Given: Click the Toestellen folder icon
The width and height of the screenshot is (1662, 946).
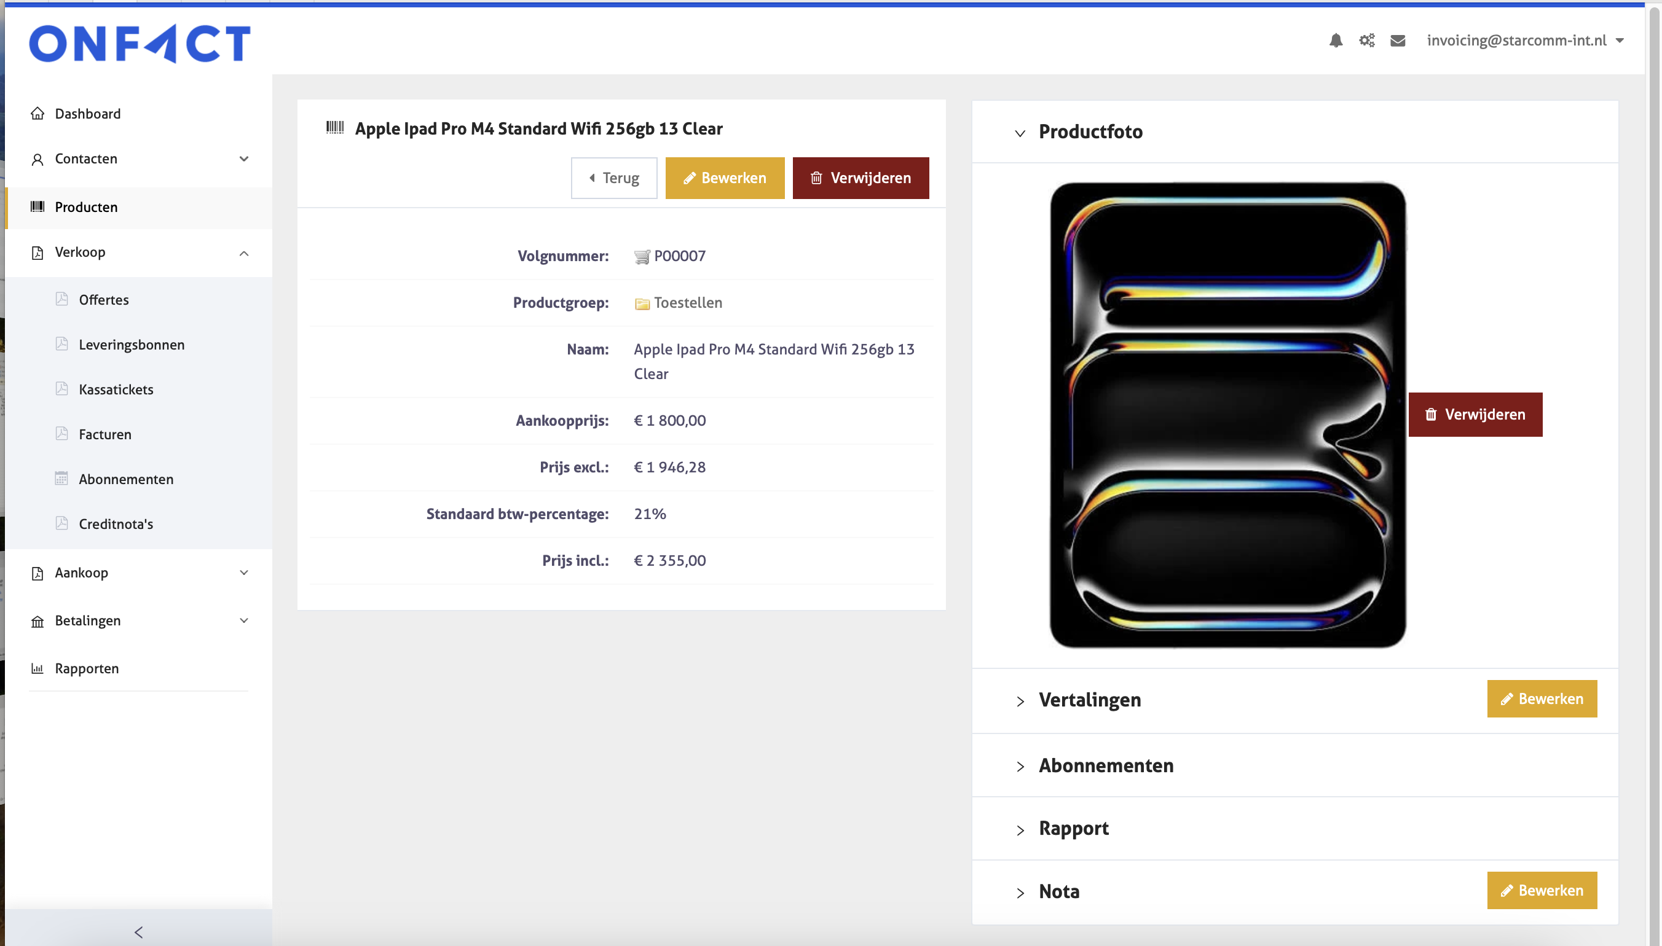Looking at the screenshot, I should [642, 303].
